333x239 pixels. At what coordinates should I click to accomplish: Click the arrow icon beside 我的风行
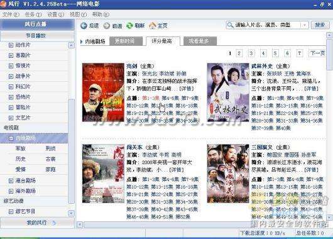tap(54, 223)
